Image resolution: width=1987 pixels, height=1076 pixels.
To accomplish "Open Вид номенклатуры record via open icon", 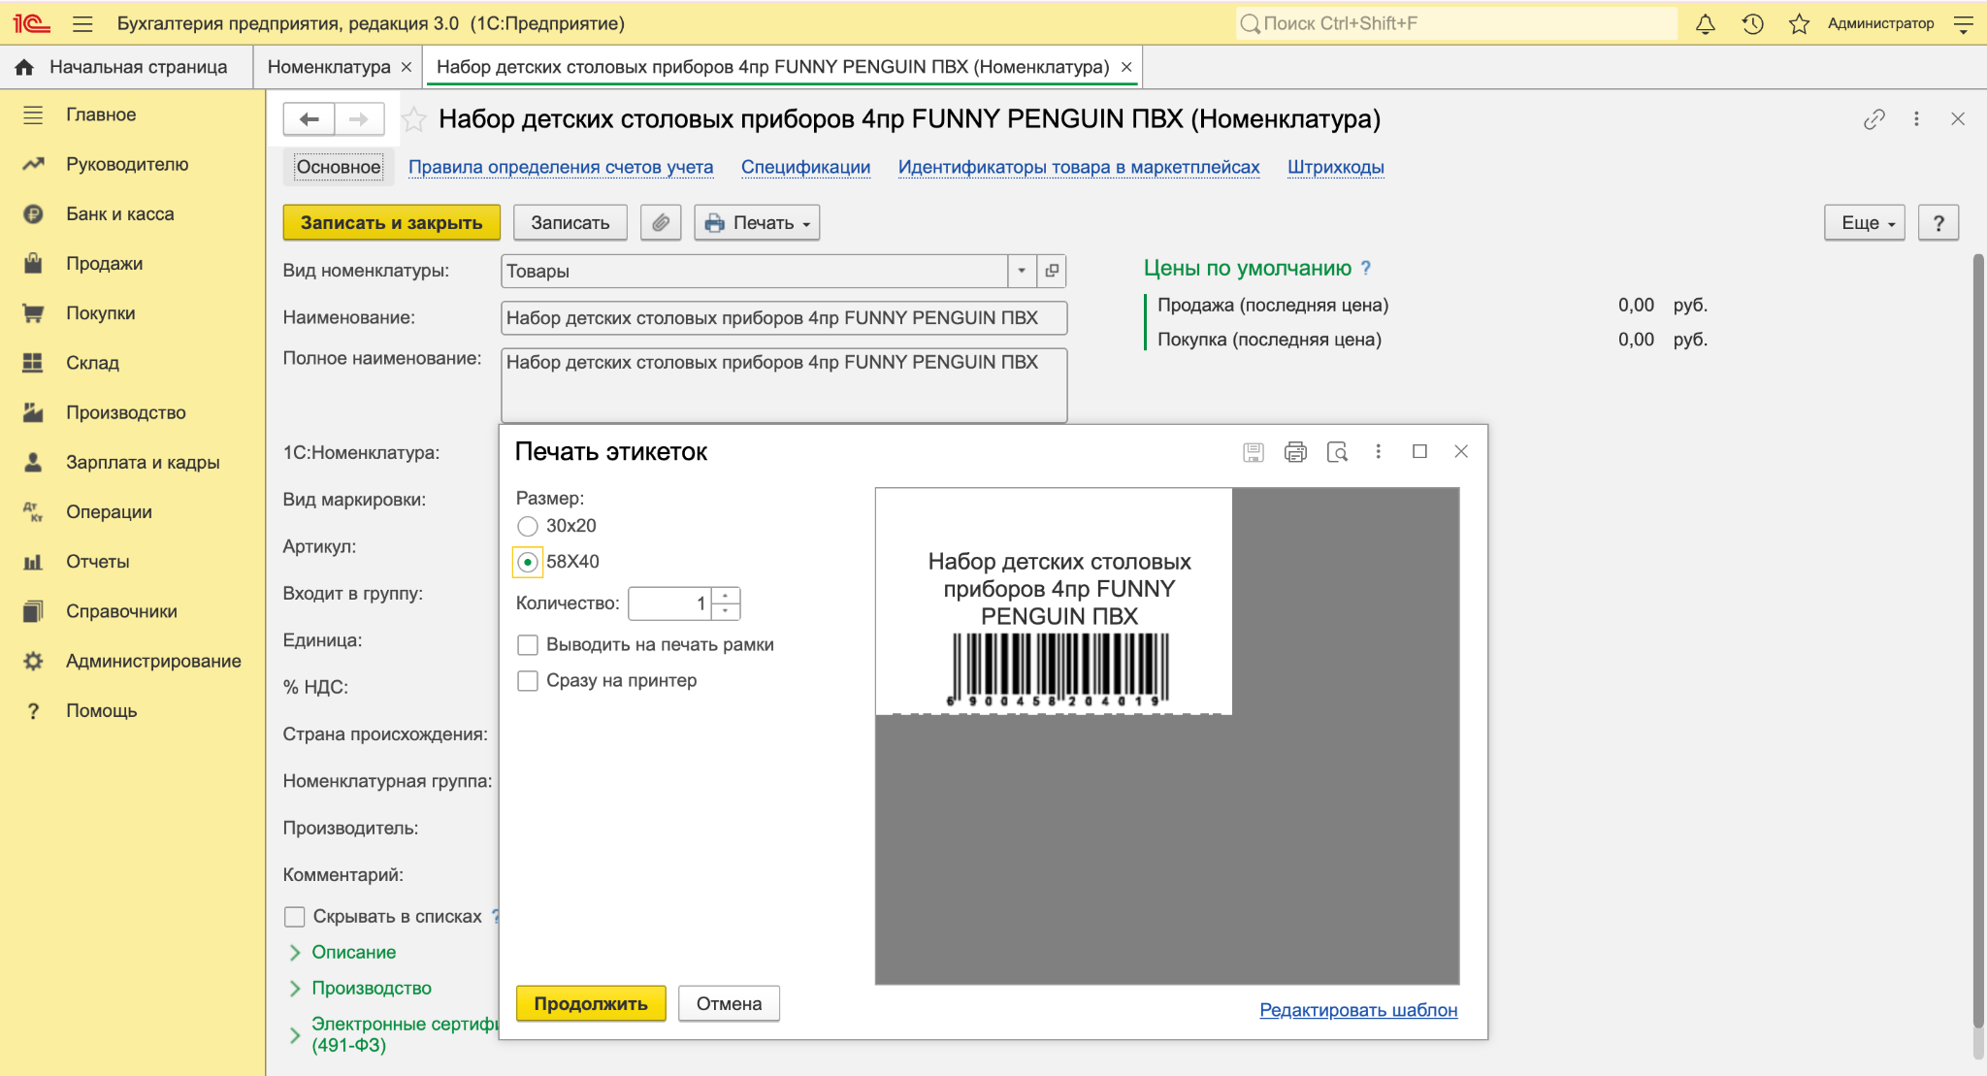I will point(1052,271).
